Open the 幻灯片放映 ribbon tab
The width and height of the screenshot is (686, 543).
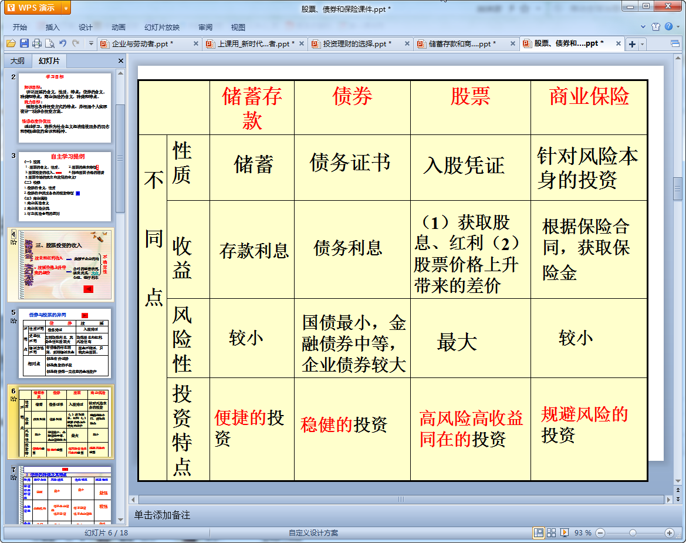162,27
